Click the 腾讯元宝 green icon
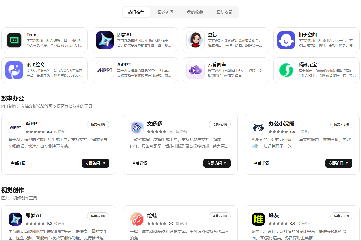 286,70
